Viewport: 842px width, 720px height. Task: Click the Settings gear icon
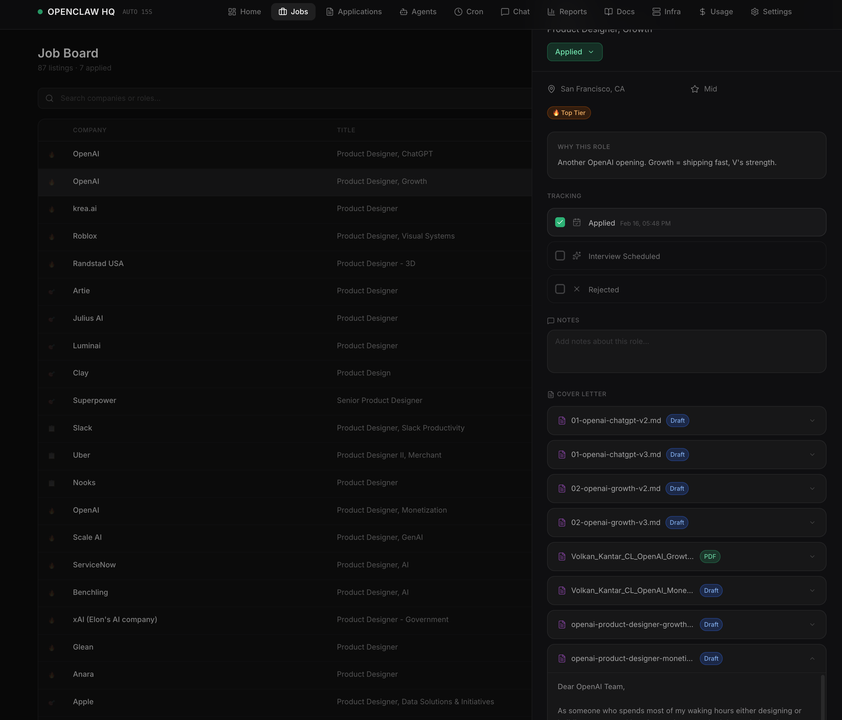pos(755,12)
